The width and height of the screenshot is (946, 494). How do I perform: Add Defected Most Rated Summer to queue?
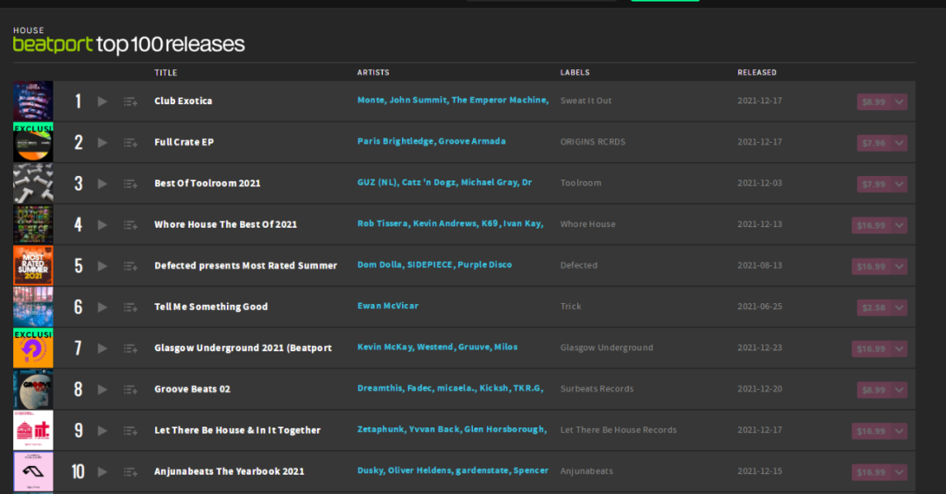[x=131, y=266]
